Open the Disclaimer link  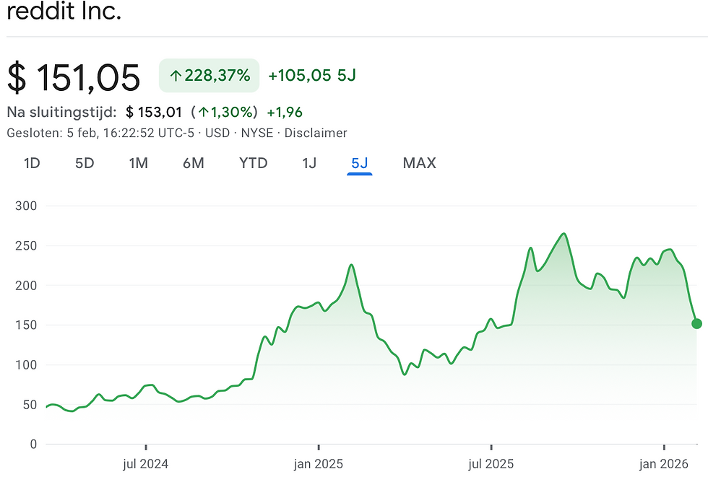[316, 133]
